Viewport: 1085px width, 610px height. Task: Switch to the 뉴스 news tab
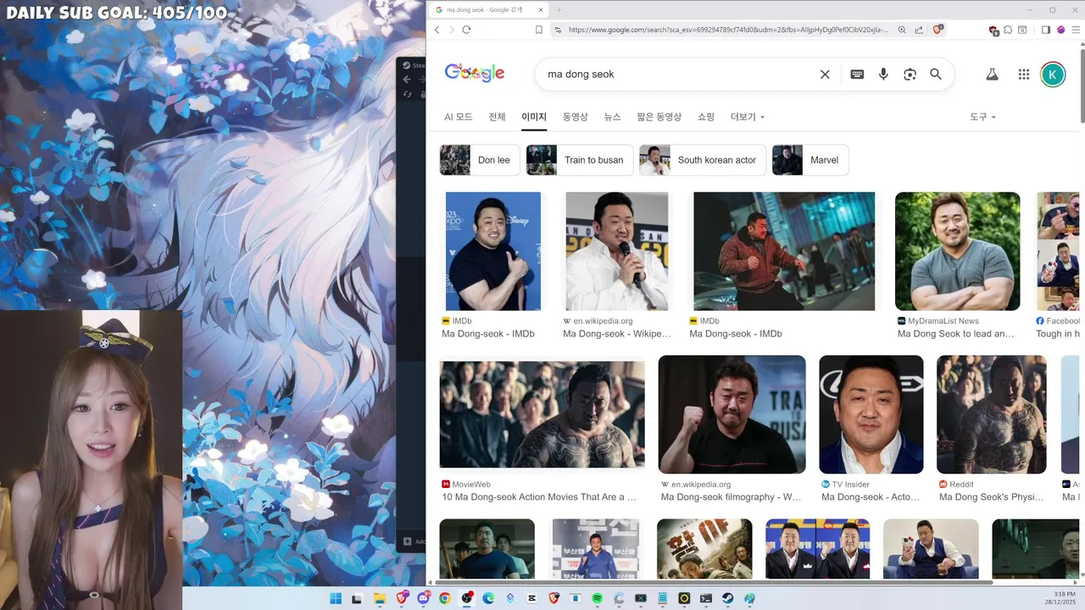[612, 117]
